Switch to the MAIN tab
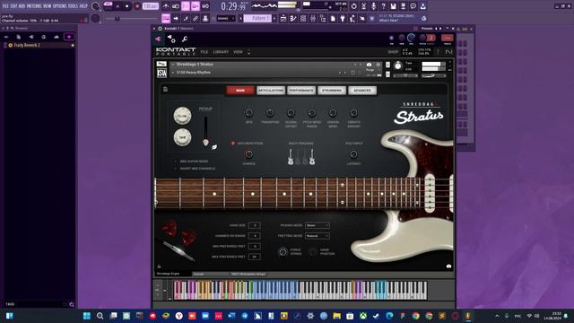574x323 pixels. 240,91
